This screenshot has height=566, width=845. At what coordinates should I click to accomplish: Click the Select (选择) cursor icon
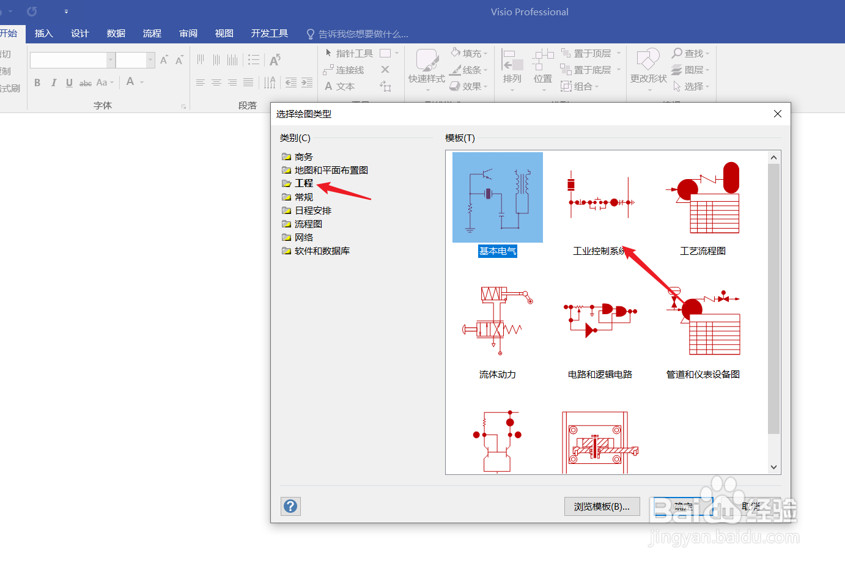677,87
